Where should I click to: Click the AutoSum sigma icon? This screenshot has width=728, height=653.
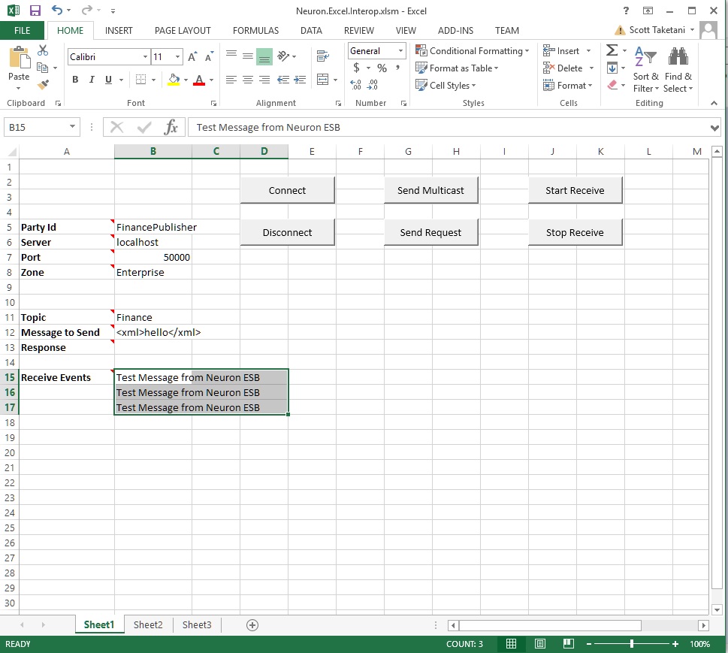point(612,50)
